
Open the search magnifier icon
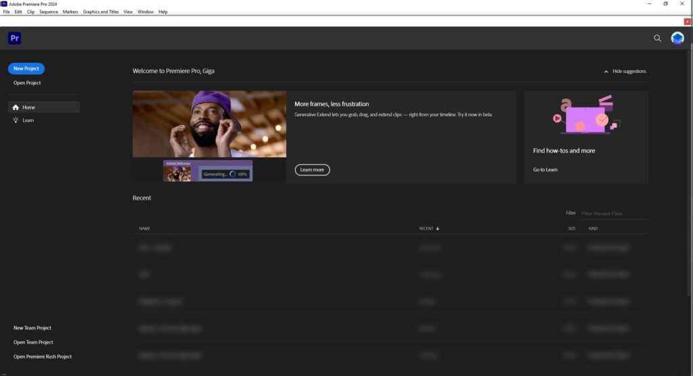tap(657, 38)
